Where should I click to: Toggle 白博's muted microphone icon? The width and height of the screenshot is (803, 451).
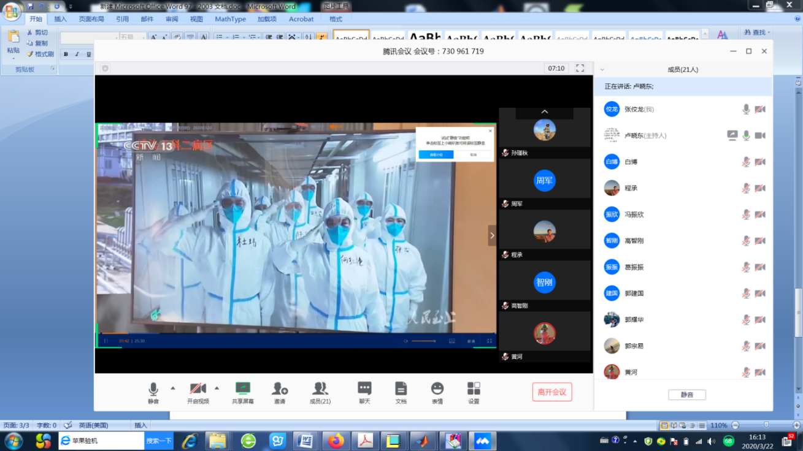coord(746,162)
